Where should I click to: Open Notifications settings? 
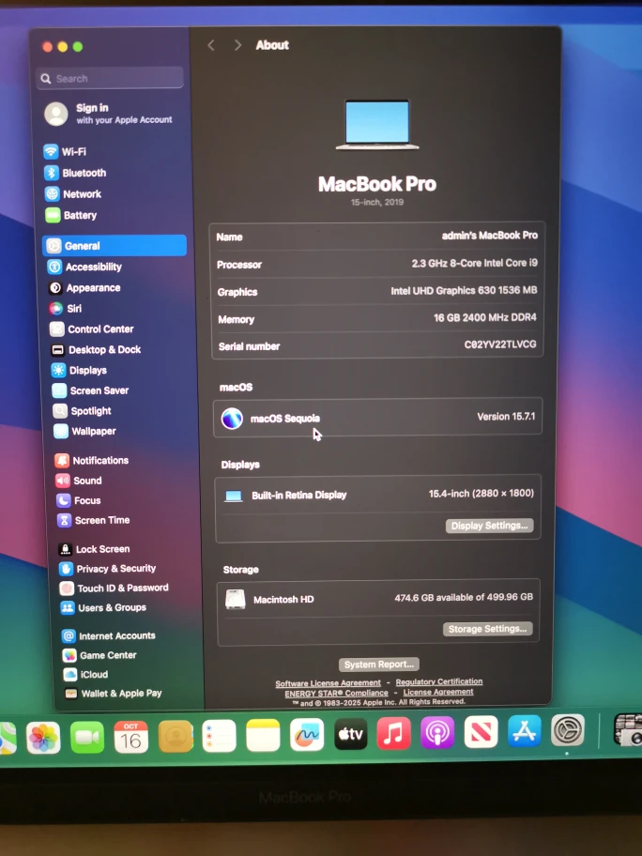click(92, 461)
